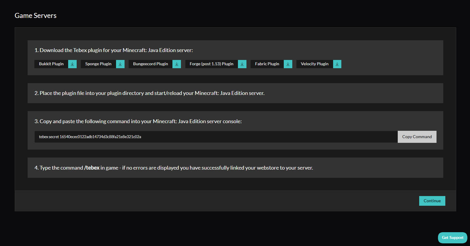Image resolution: width=470 pixels, height=246 pixels.
Task: Click the Velocity Plugin download arrow icon
Action: click(x=337, y=64)
